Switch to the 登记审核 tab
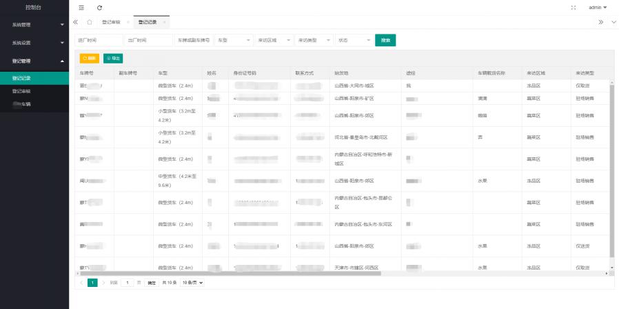 pos(111,22)
